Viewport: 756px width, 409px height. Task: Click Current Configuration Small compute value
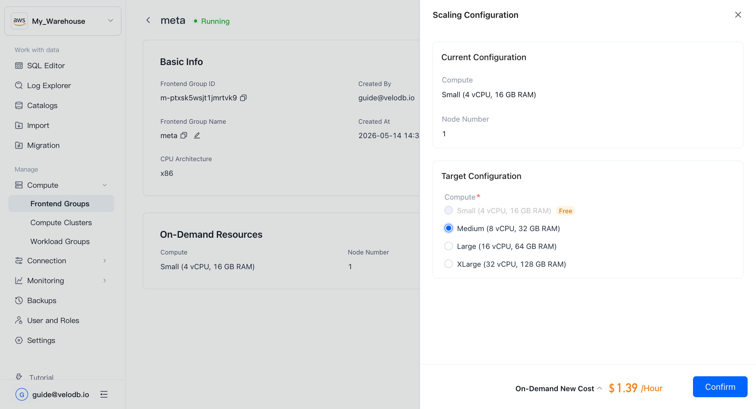(489, 95)
